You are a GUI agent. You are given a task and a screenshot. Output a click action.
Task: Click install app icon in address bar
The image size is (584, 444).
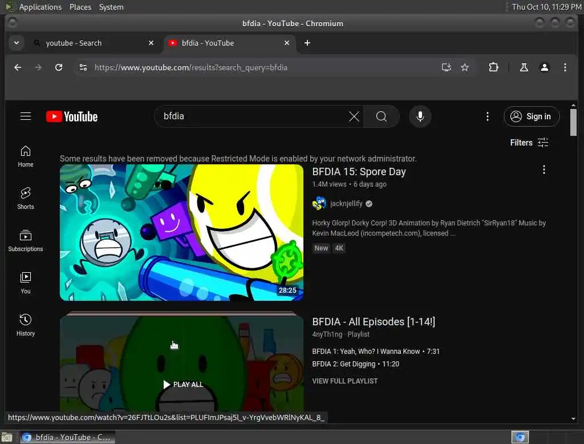(446, 67)
